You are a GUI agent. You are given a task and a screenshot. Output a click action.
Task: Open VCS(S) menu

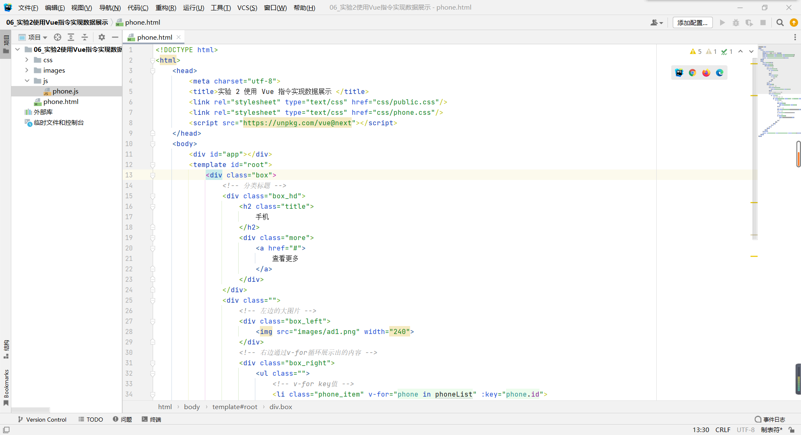click(x=247, y=8)
